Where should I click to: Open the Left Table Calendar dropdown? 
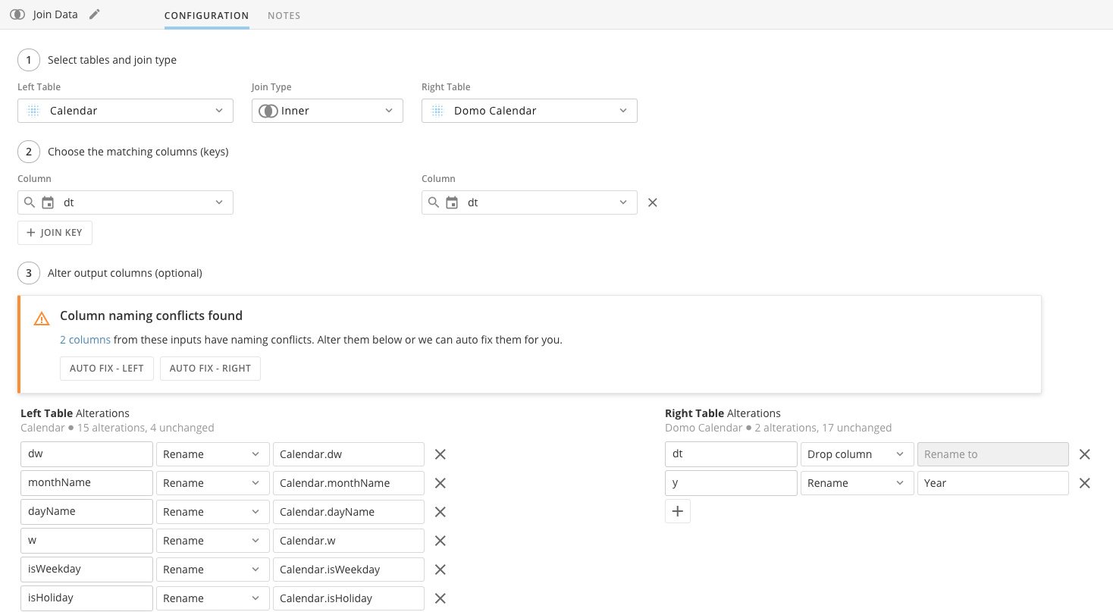point(125,111)
